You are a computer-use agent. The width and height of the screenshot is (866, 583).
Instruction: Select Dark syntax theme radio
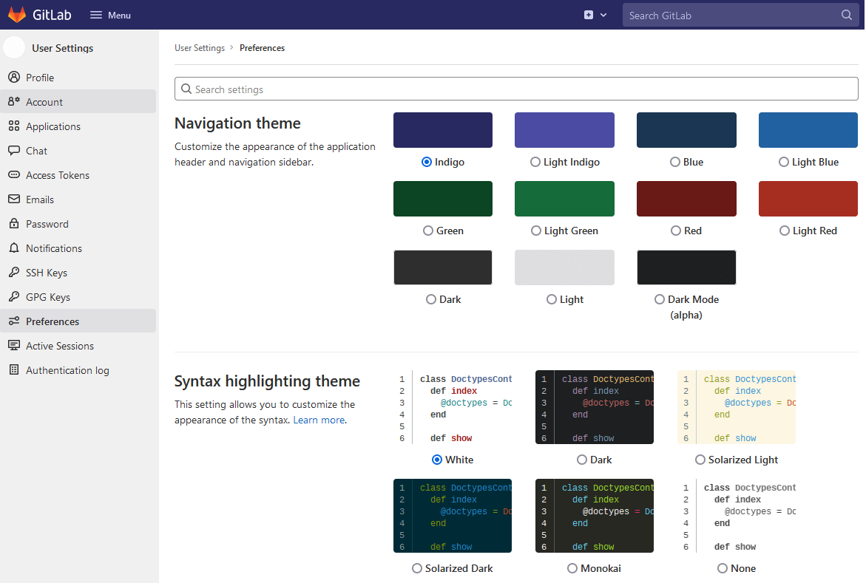(582, 460)
